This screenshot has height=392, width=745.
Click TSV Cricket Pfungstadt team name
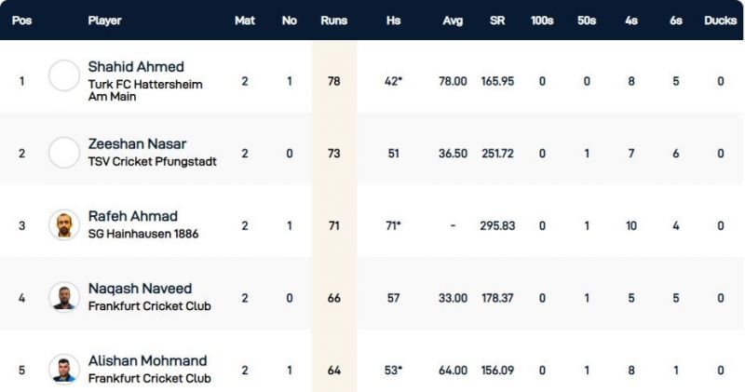pyautogui.click(x=152, y=161)
